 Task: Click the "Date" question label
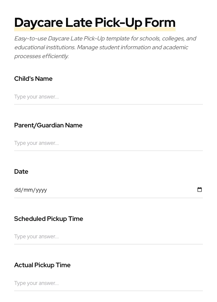click(x=21, y=172)
